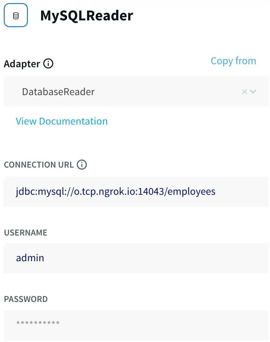This screenshot has height=342, width=270.
Task: Open the View Documentation link
Action: pyautogui.click(x=61, y=121)
